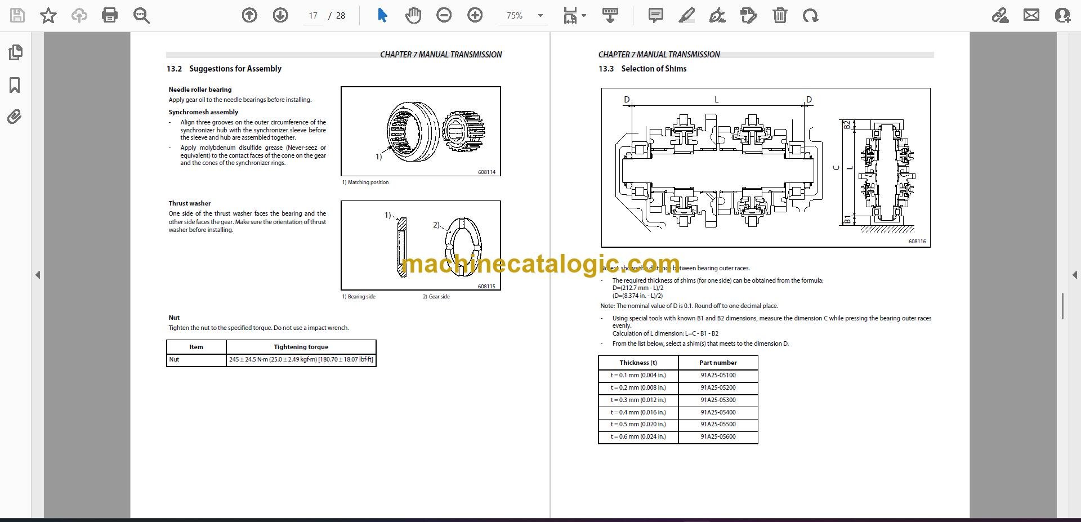Click the 'Part number' table header
The height and width of the screenshot is (522, 1081).
tap(718, 363)
